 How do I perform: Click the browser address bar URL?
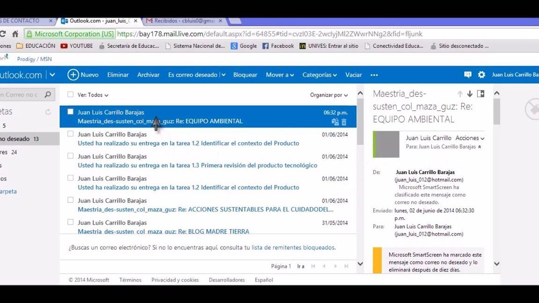tap(270, 34)
